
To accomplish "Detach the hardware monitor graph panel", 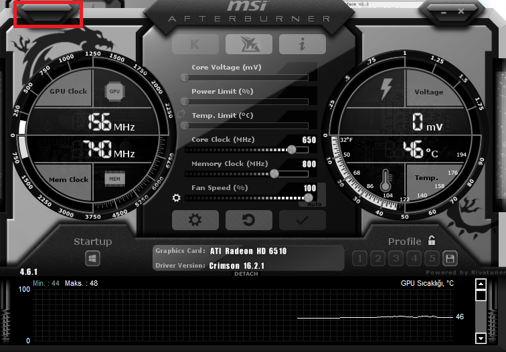I will pyautogui.click(x=246, y=274).
